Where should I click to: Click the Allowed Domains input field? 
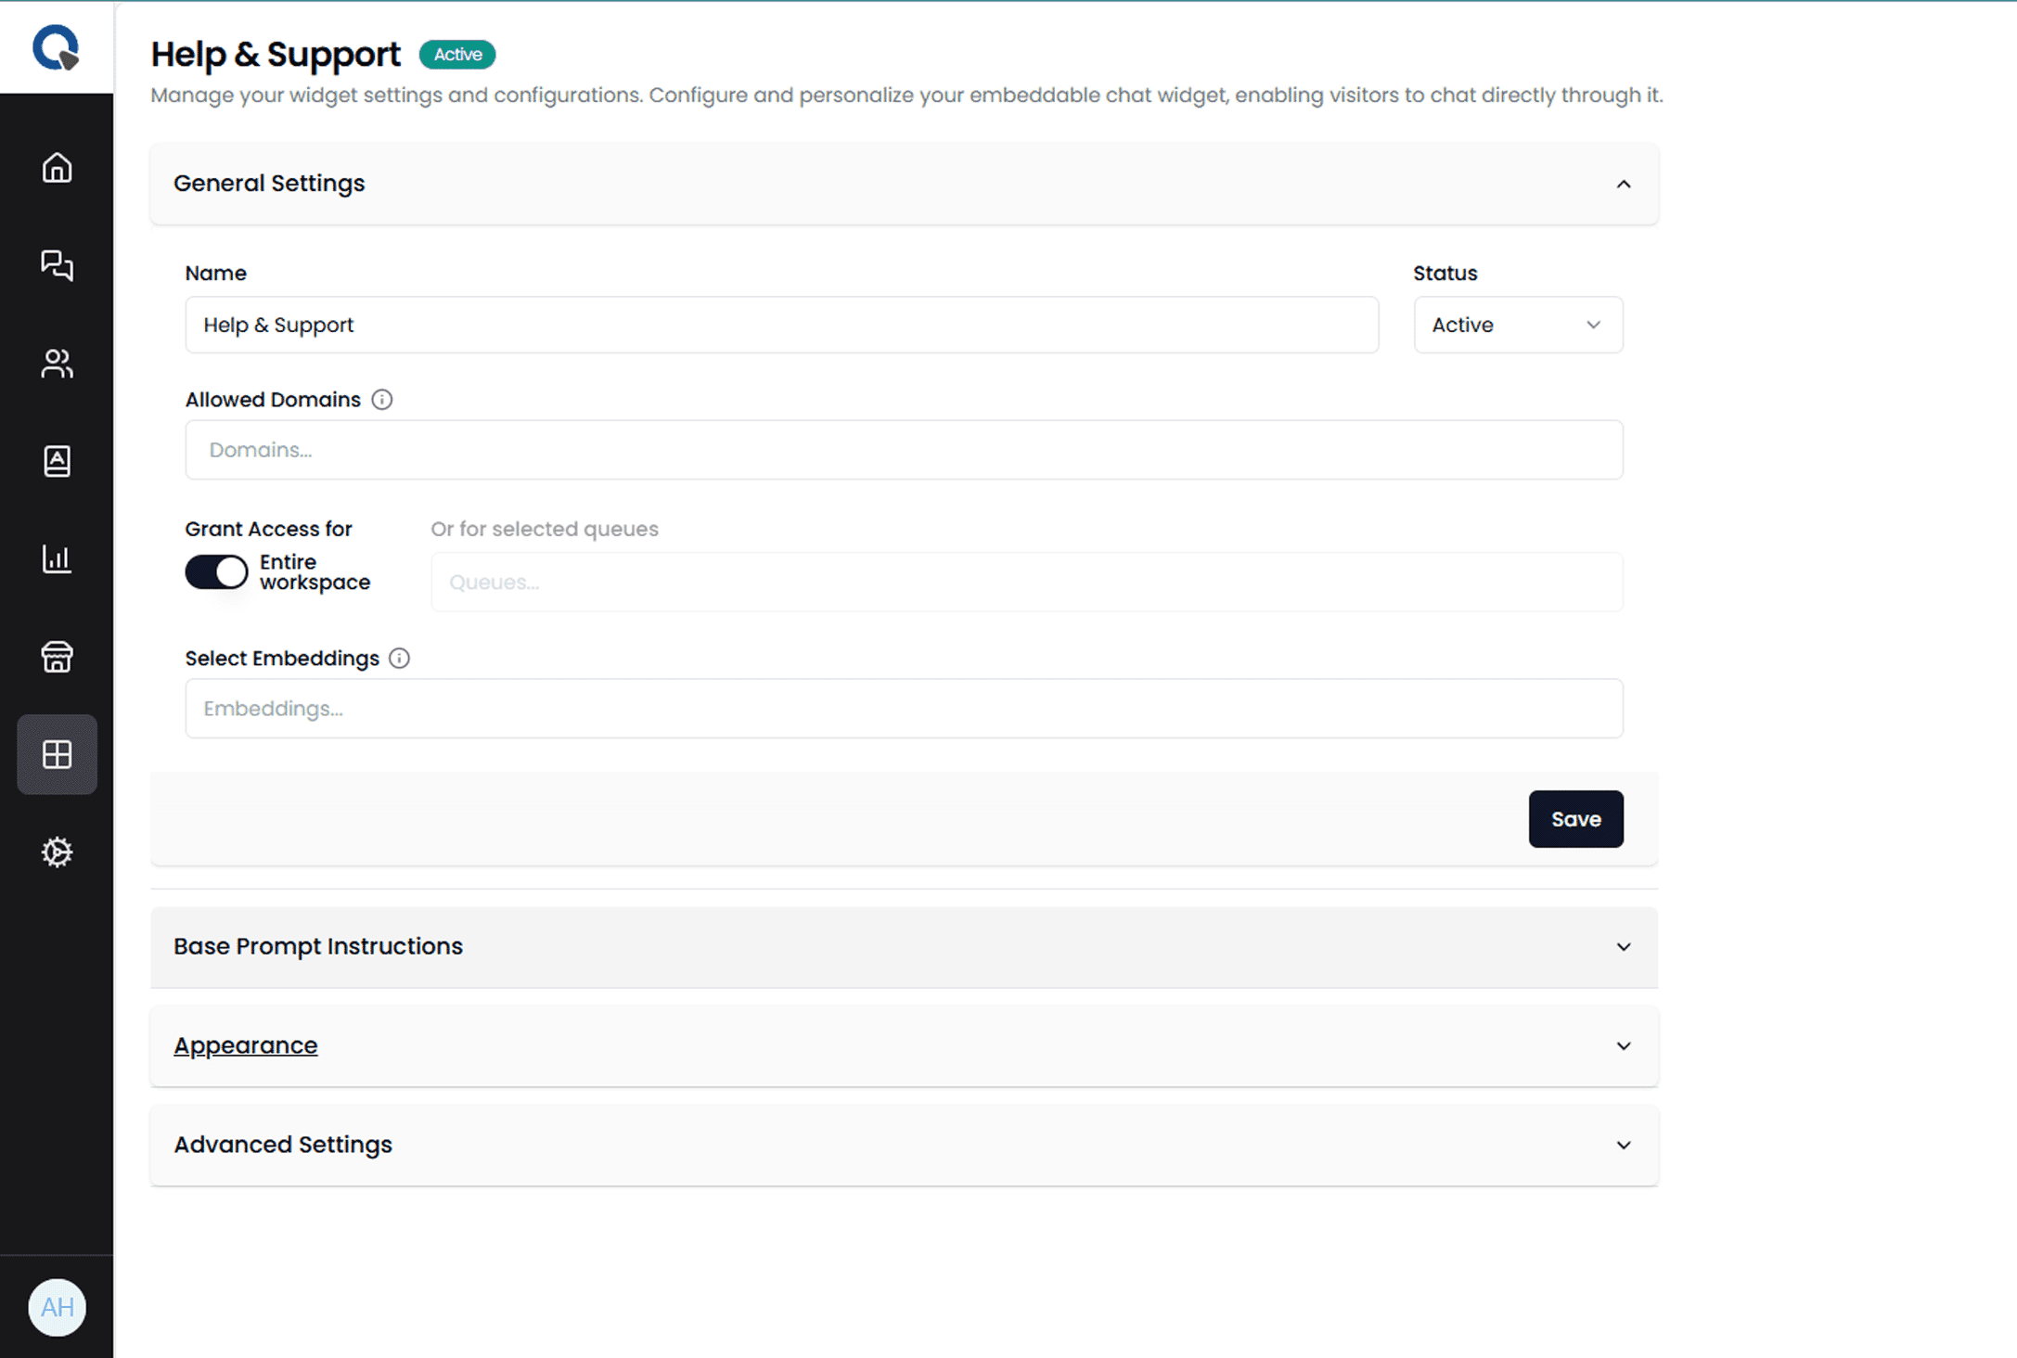click(904, 450)
